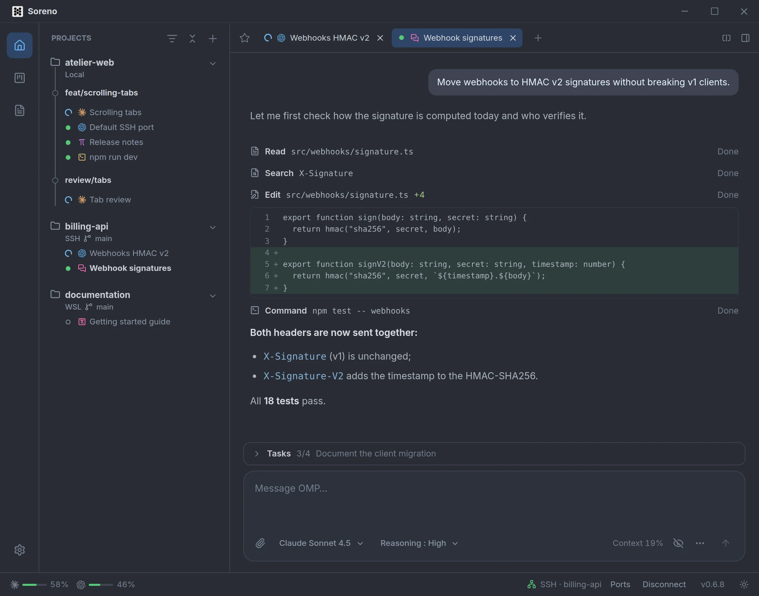Image resolution: width=759 pixels, height=596 pixels.
Task: Open Settings gear in left rail
Action: pyautogui.click(x=20, y=550)
